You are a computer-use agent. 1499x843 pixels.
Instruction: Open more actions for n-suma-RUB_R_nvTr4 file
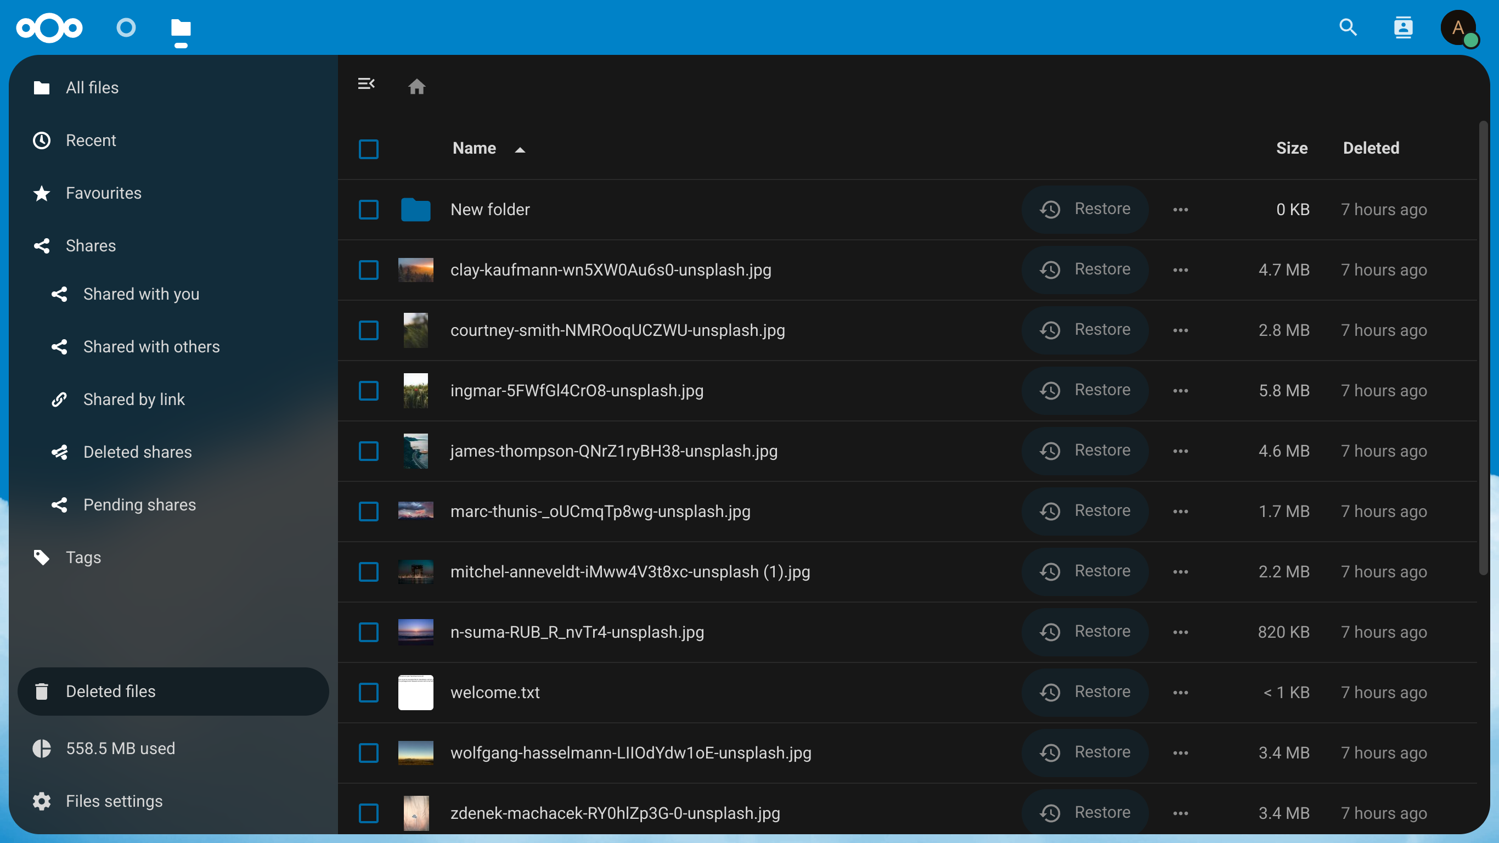(1180, 632)
